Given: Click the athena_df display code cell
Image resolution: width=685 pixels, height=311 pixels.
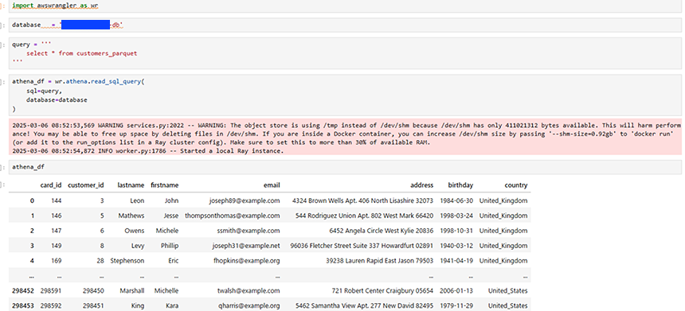Looking at the screenshot, I should [x=345, y=167].
